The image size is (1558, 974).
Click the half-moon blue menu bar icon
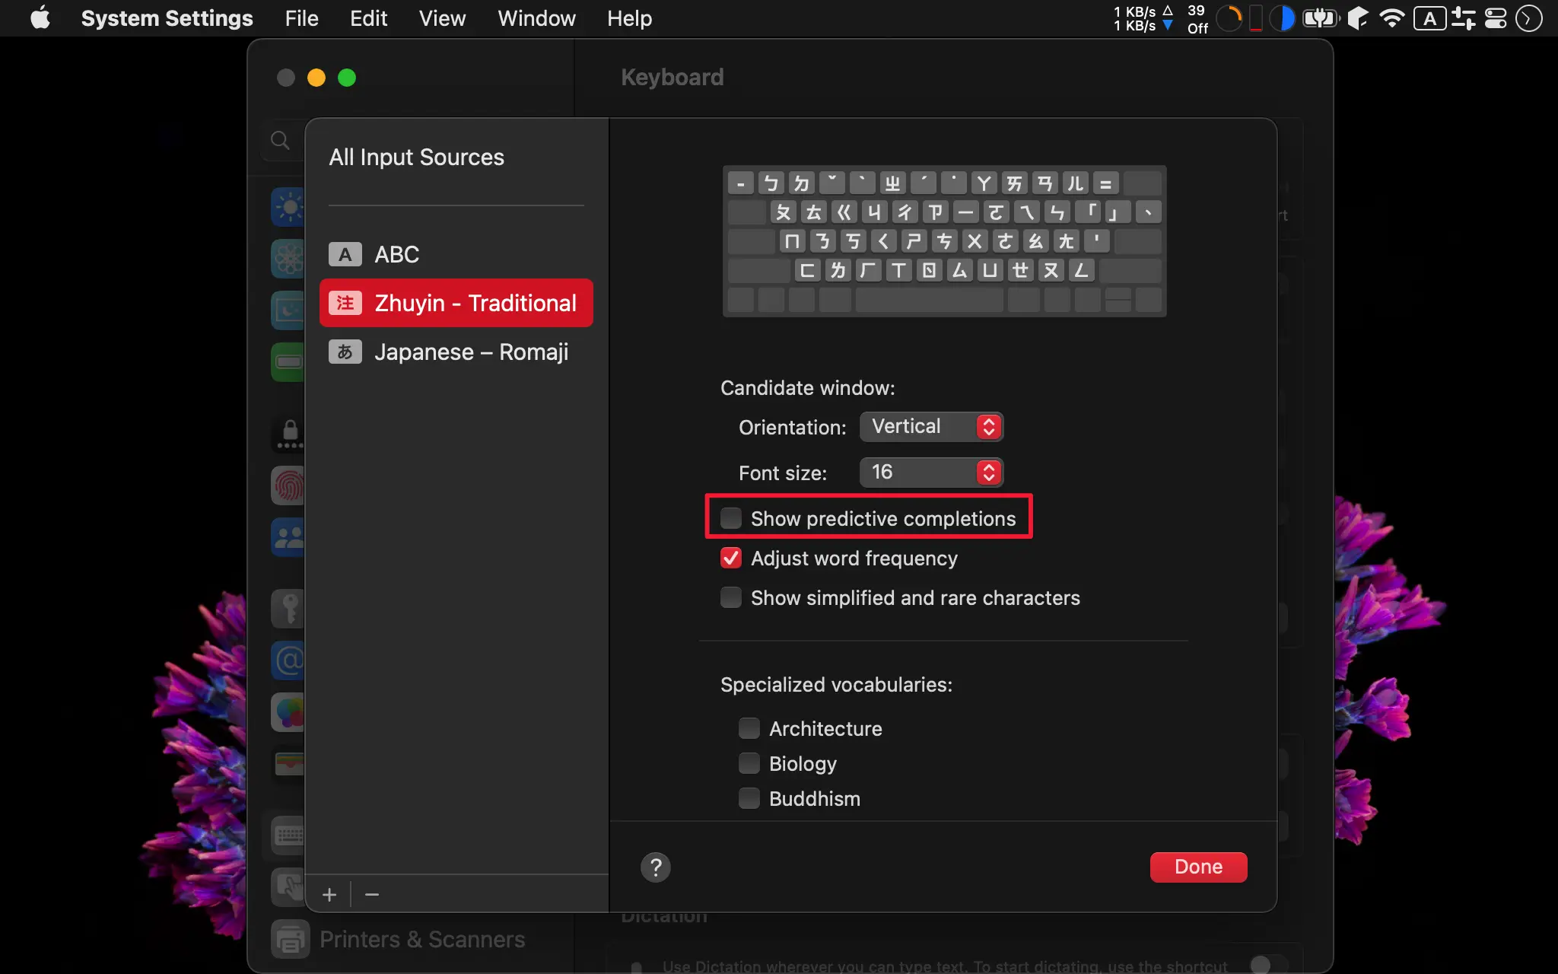(1283, 18)
